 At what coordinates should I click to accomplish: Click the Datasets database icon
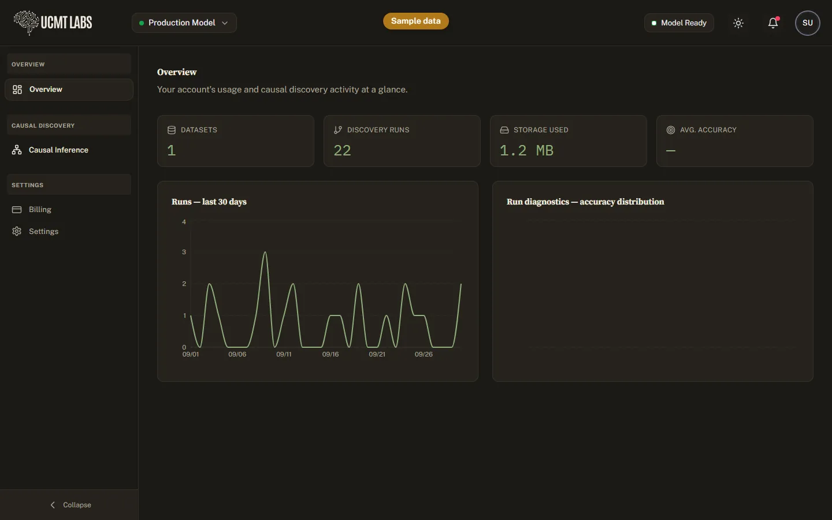[172, 130]
